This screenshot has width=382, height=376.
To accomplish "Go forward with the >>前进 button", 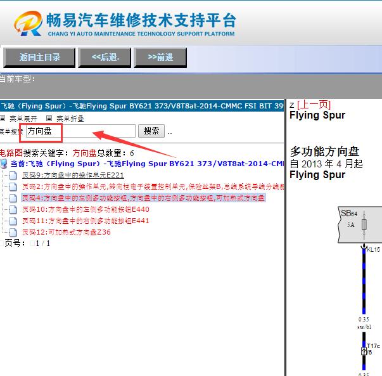I will point(160,58).
